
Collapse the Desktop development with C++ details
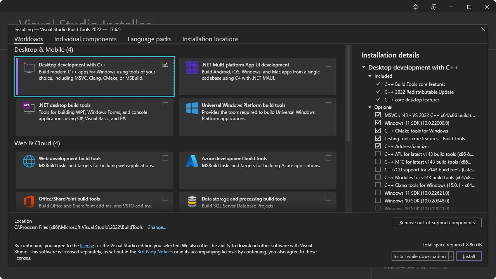(x=363, y=67)
